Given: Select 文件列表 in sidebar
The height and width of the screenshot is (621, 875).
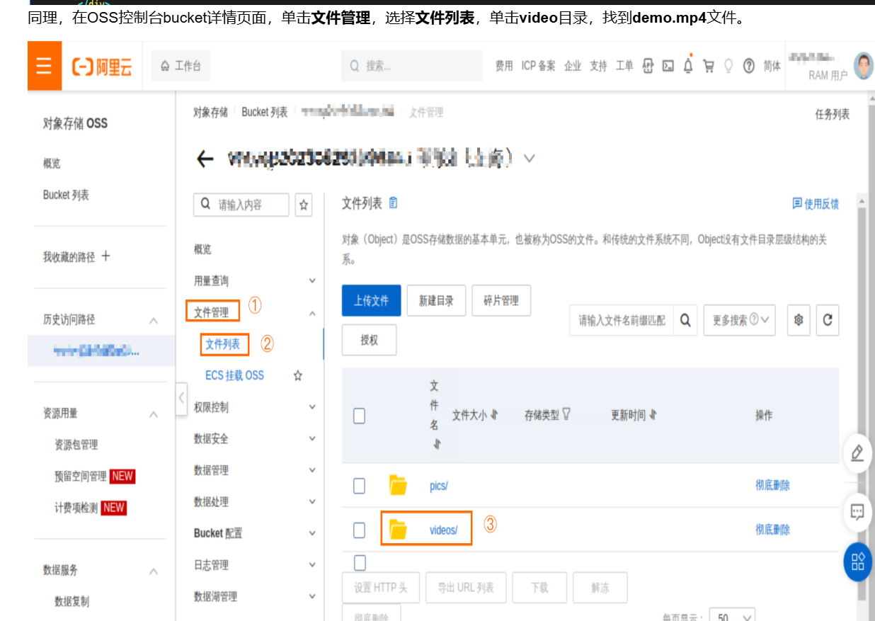Looking at the screenshot, I should click(x=223, y=344).
